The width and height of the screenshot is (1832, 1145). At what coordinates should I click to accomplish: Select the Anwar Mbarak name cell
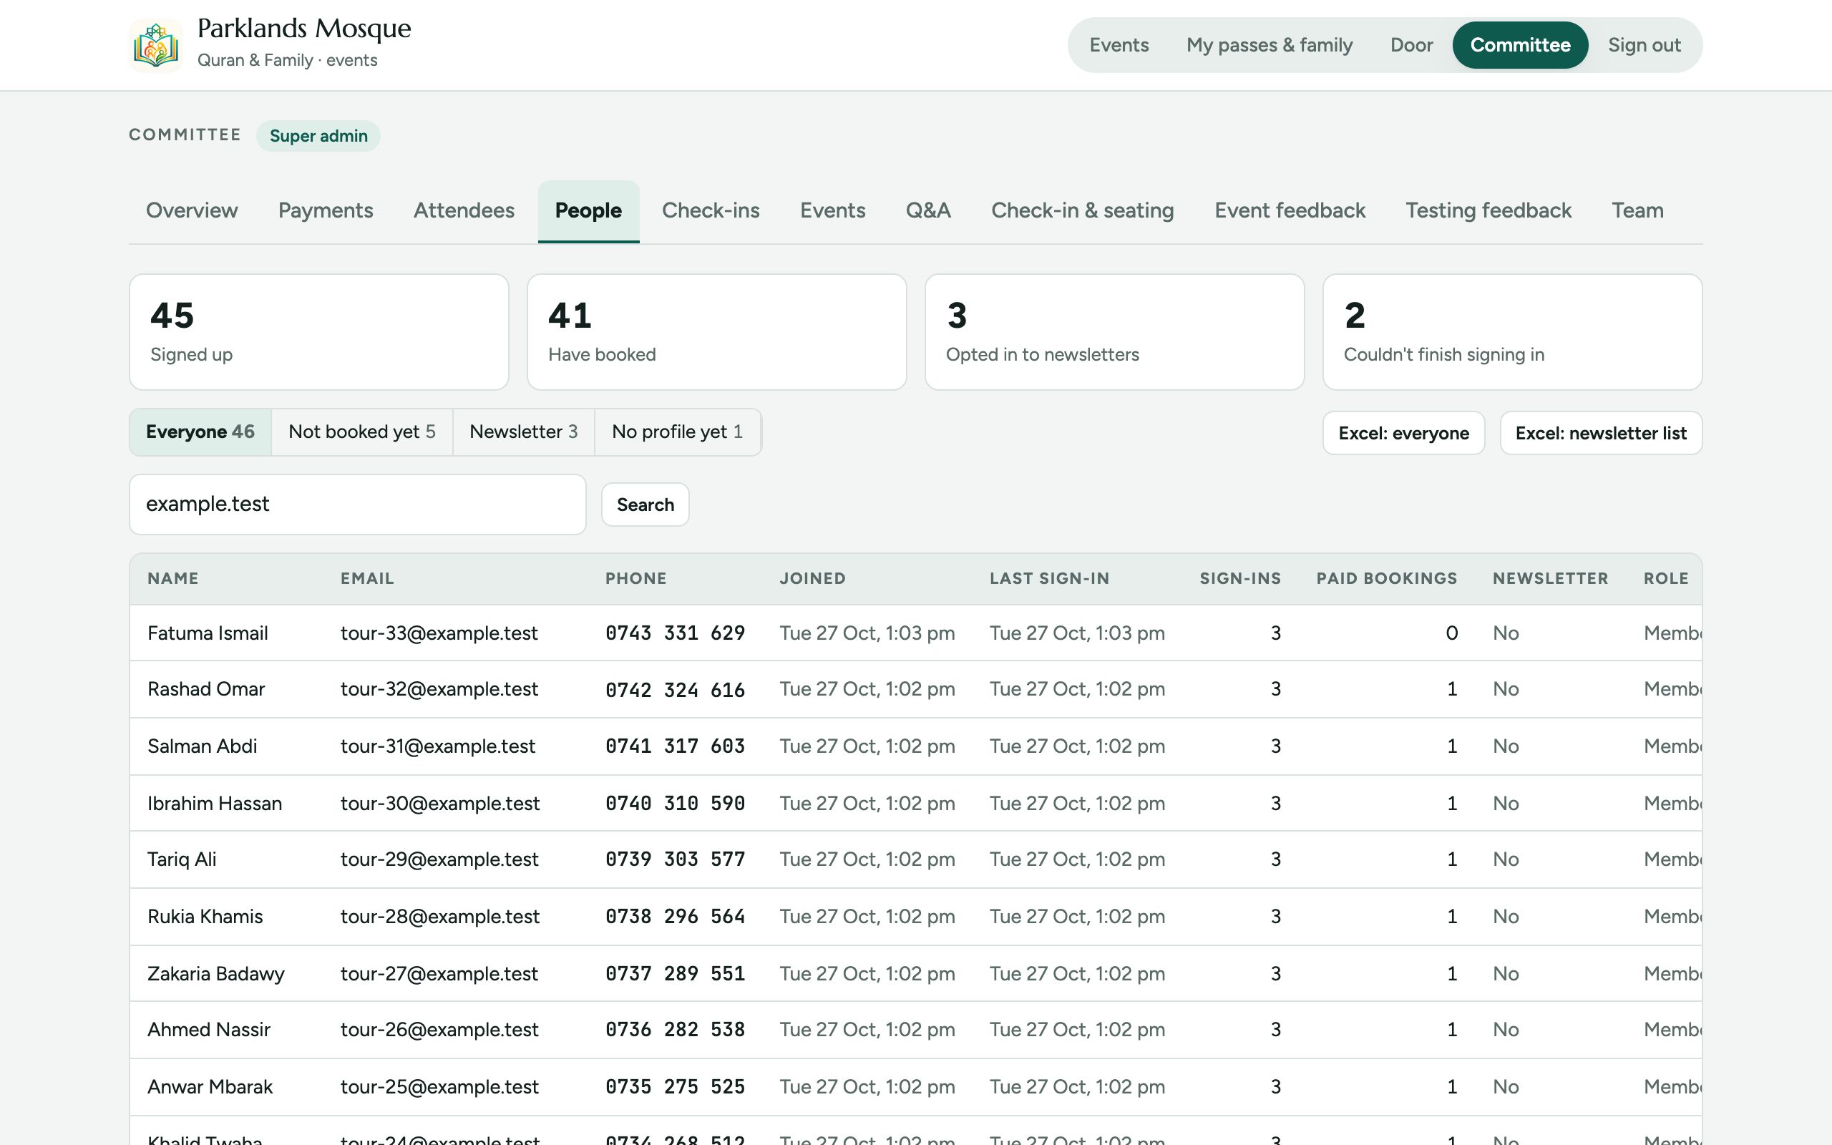(x=210, y=1088)
